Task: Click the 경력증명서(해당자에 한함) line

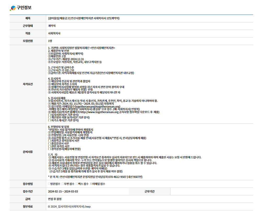Action: pos(64,149)
